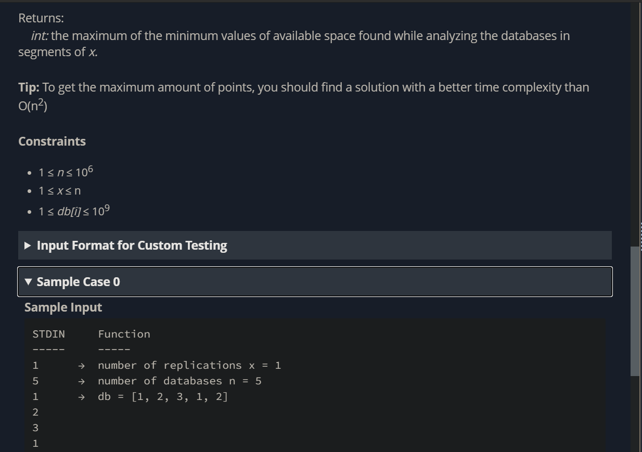Click the constraint 1 ≤ n ≤ 10^6
Viewport: 642px width, 452px height.
66,172
